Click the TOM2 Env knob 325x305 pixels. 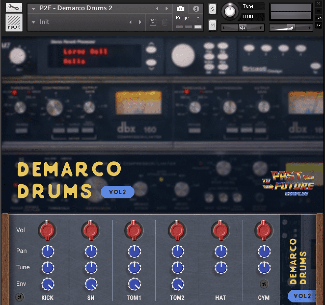pyautogui.click(x=178, y=284)
